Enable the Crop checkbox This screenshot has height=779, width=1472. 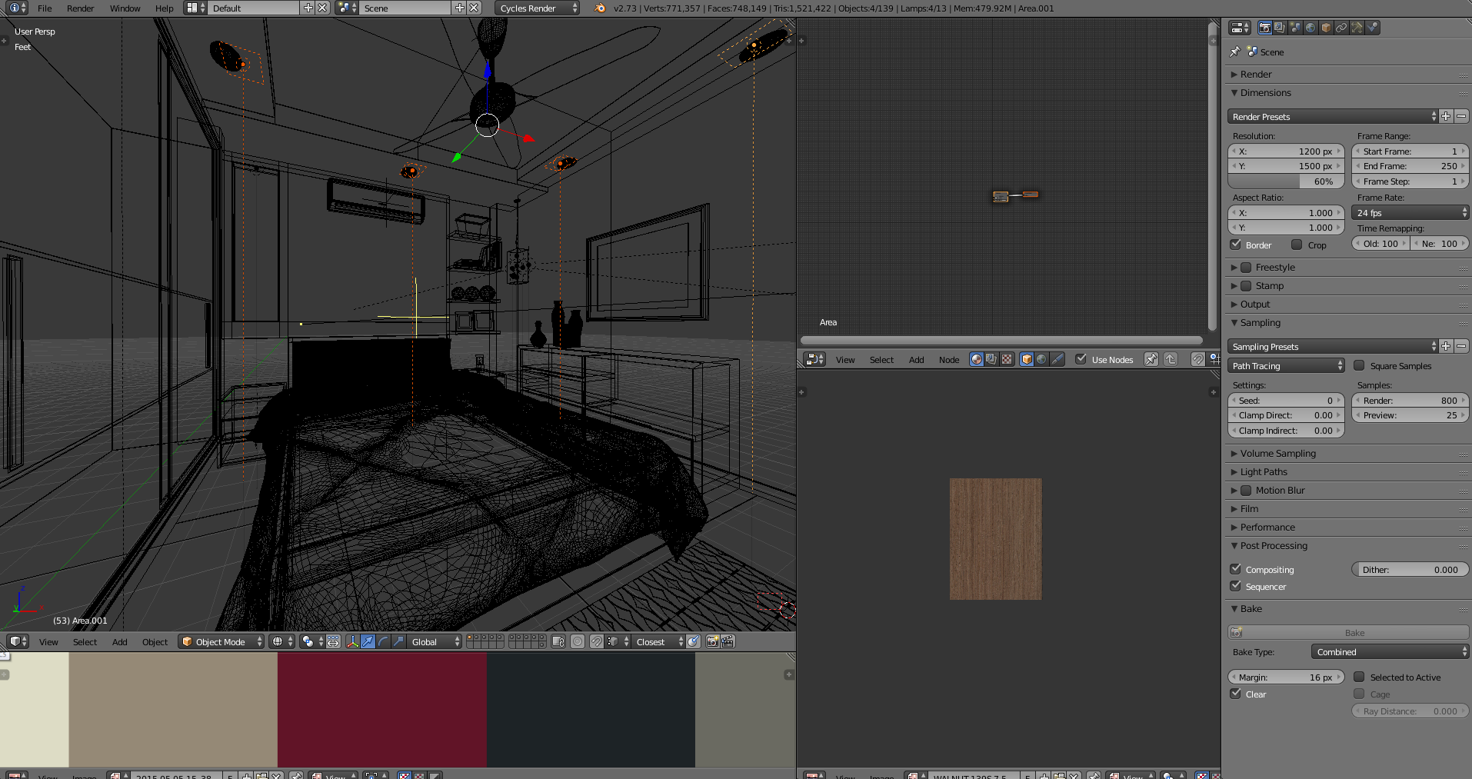1297,245
